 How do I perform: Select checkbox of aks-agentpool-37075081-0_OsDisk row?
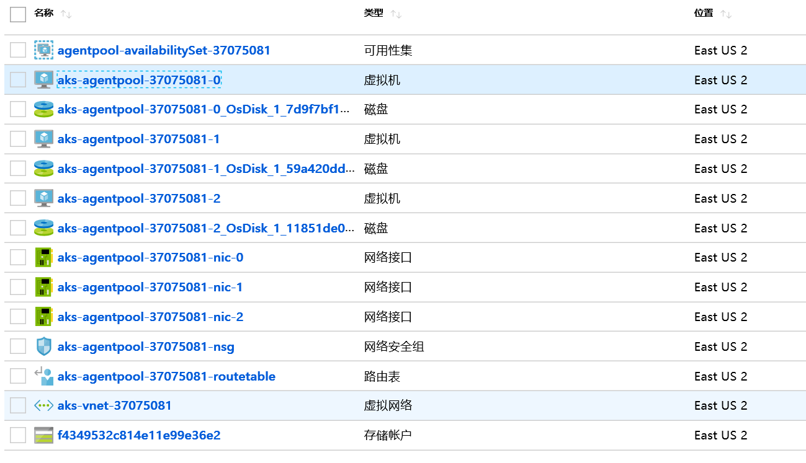[18, 109]
